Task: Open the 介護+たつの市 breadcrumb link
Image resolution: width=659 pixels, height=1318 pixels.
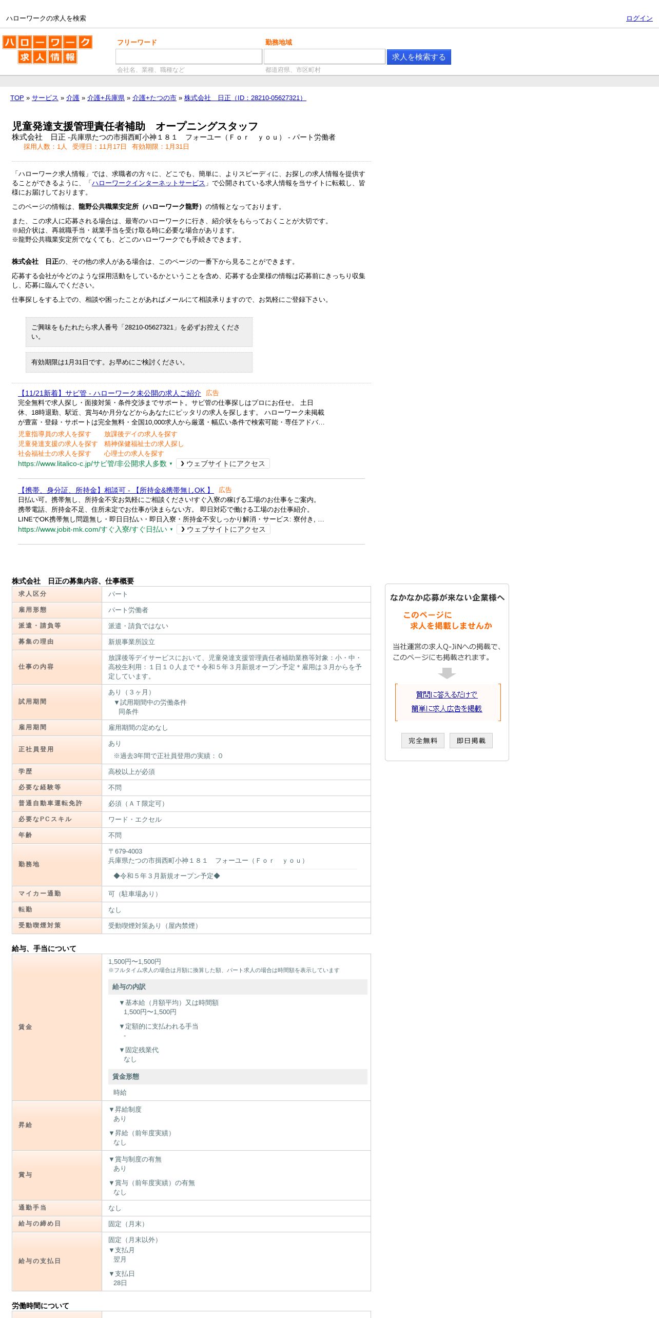Action: 154,98
